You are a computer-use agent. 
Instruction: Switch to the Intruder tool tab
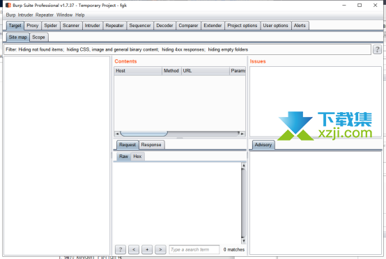click(92, 26)
